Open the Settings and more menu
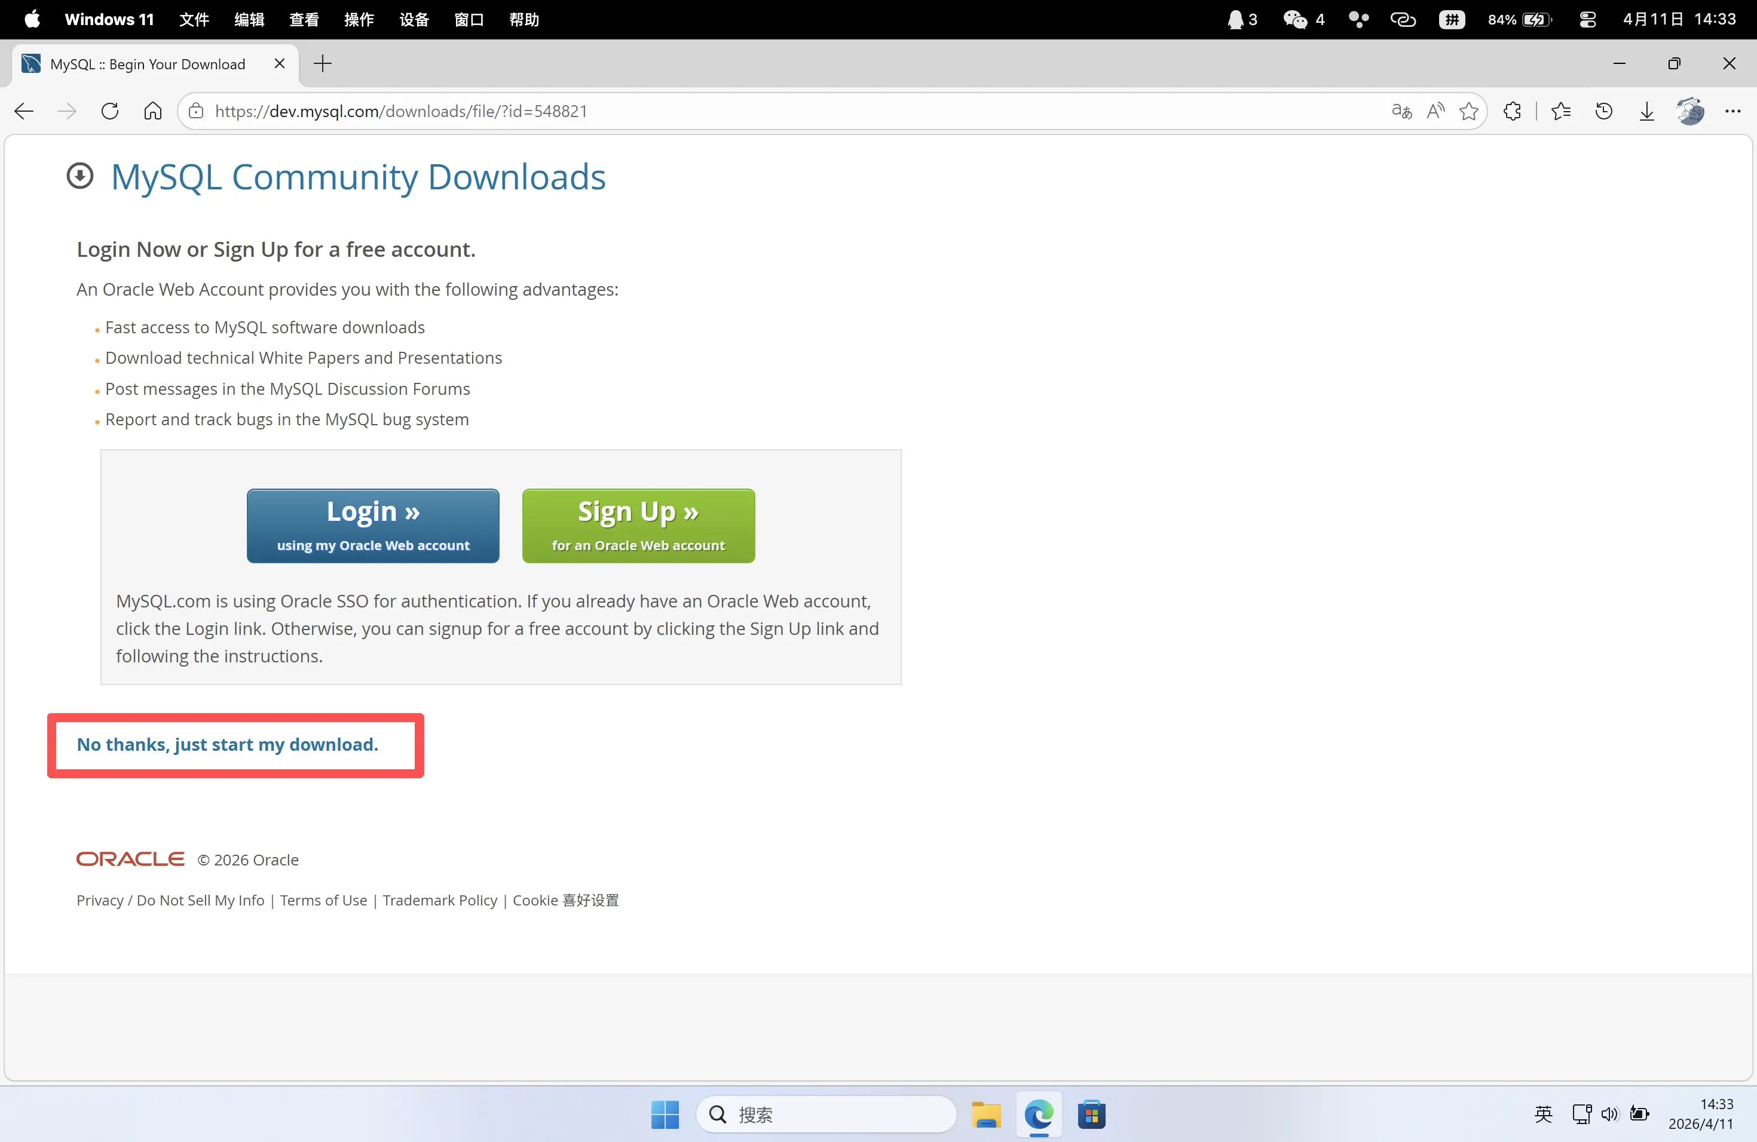This screenshot has width=1757, height=1142. click(x=1732, y=112)
